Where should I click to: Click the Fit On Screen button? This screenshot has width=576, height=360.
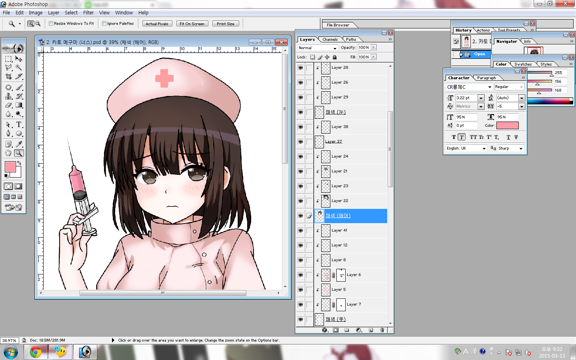pyautogui.click(x=192, y=24)
